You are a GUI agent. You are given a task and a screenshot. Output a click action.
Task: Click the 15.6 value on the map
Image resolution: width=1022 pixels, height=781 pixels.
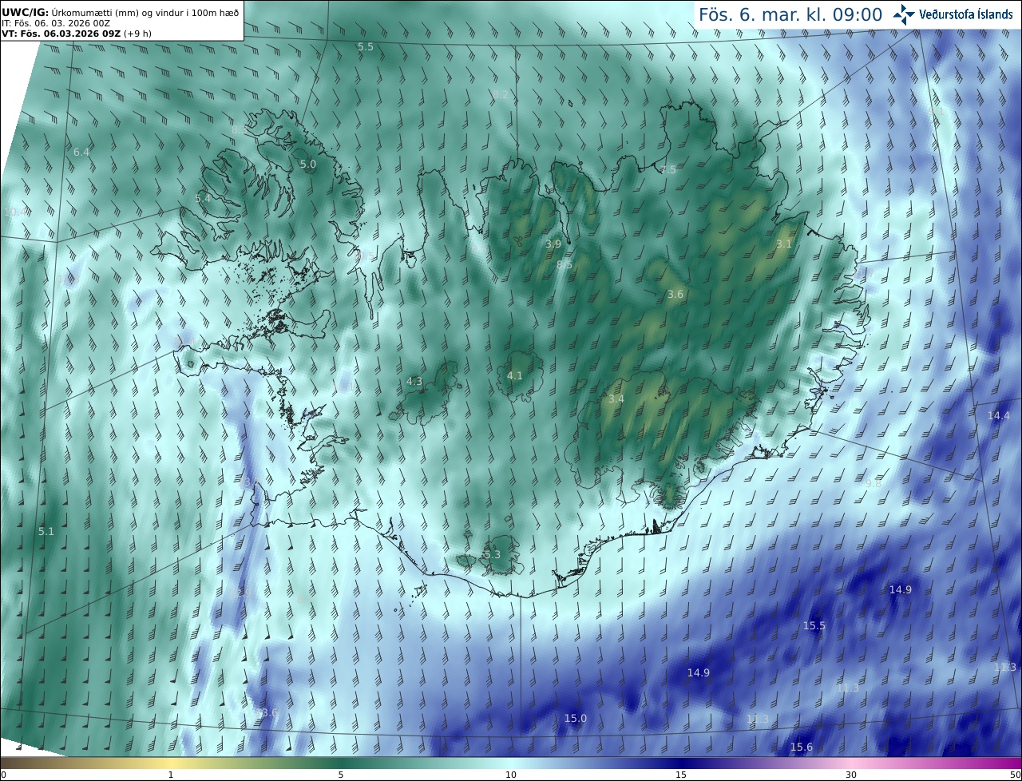click(x=802, y=747)
